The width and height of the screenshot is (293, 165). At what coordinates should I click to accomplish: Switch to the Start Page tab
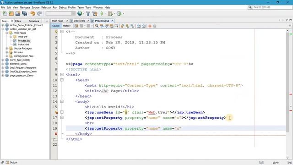(x=58, y=21)
